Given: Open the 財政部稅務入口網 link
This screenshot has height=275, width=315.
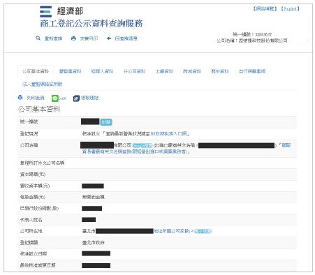Looking at the screenshot, I should (168, 134).
